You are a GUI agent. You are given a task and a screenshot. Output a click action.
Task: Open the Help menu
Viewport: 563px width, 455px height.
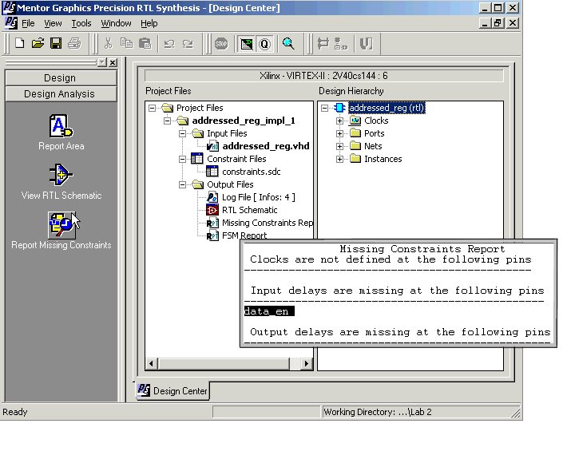click(149, 23)
